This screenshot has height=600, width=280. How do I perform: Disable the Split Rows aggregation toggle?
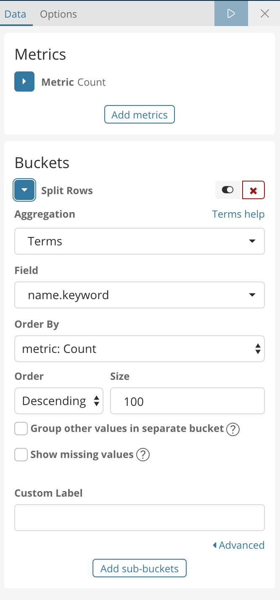(227, 190)
